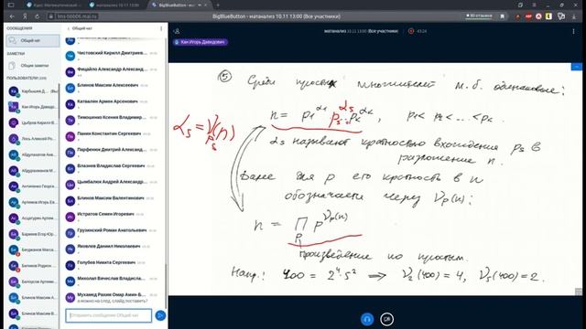
Task: Click chat message from Цымбалюк Андрей
Action: tap(112, 184)
